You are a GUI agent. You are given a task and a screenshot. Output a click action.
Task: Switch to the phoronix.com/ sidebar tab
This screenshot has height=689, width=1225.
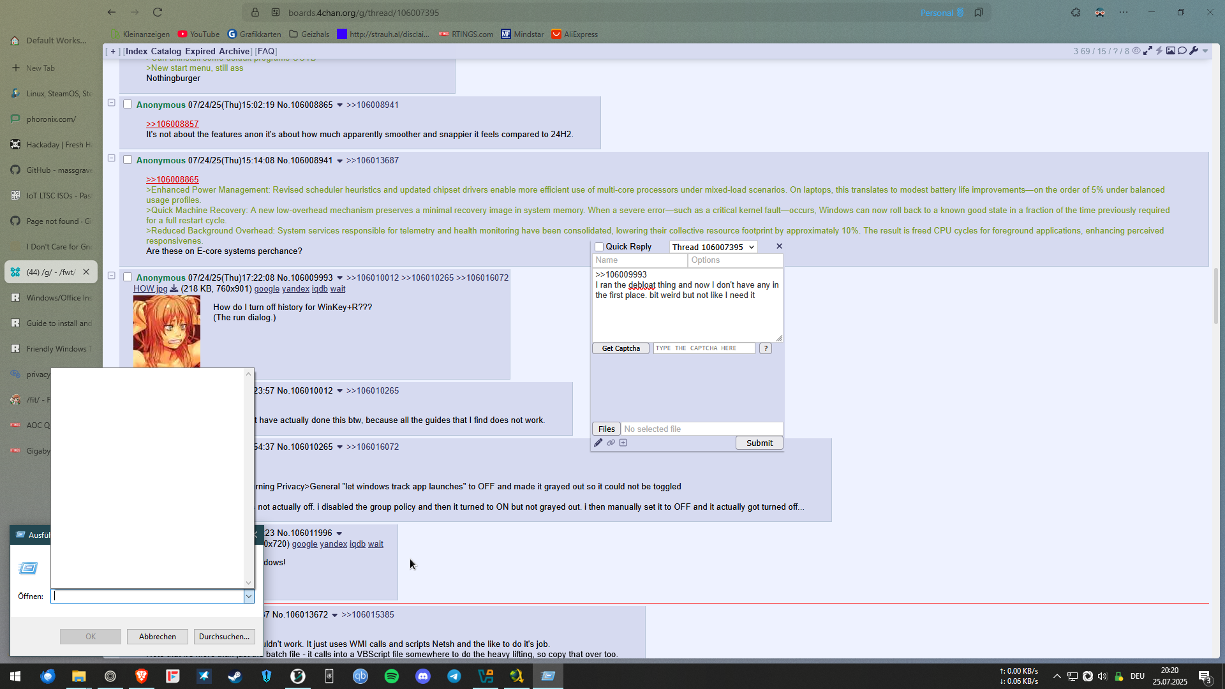[51, 119]
